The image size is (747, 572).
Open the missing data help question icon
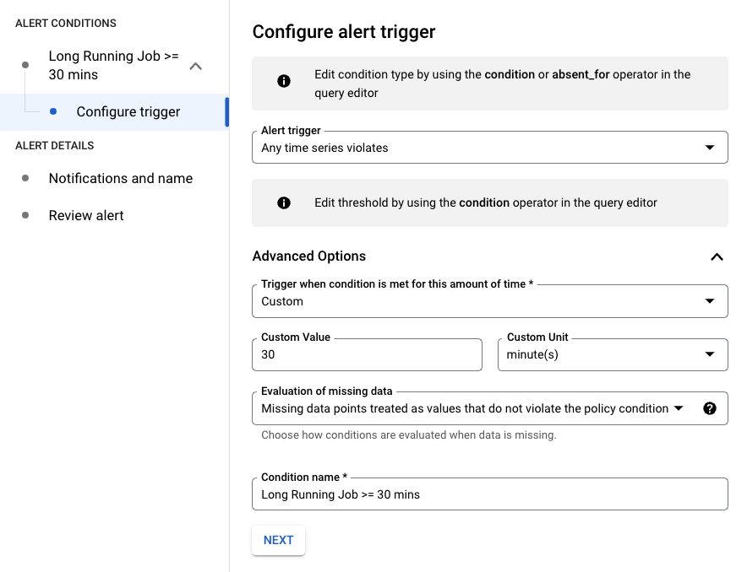(709, 408)
